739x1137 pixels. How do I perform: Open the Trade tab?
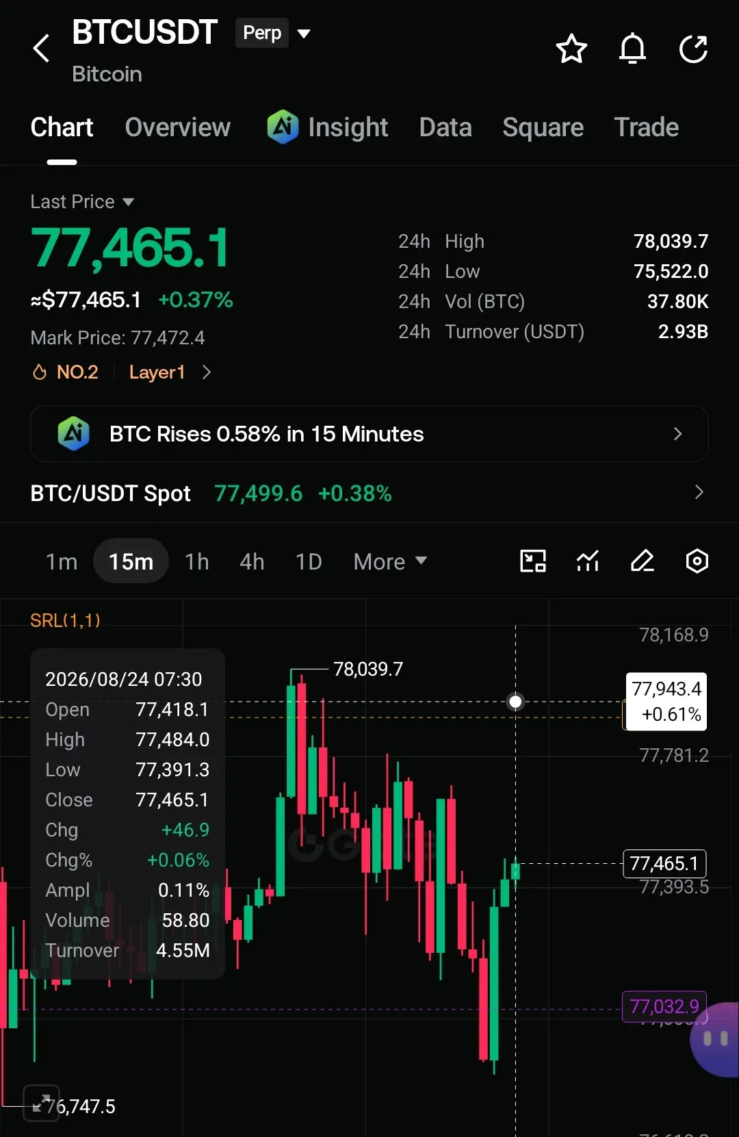[x=647, y=127]
